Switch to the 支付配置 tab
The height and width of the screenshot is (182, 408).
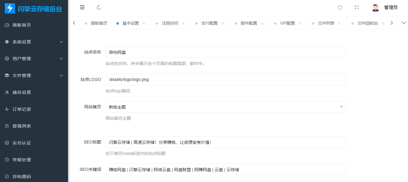pyautogui.click(x=210, y=23)
